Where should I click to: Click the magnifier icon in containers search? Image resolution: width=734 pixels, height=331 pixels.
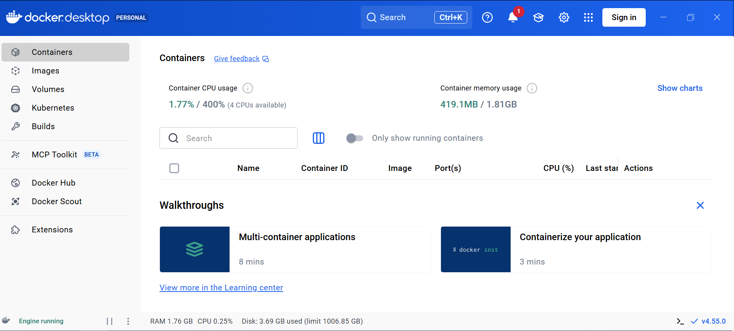(173, 138)
